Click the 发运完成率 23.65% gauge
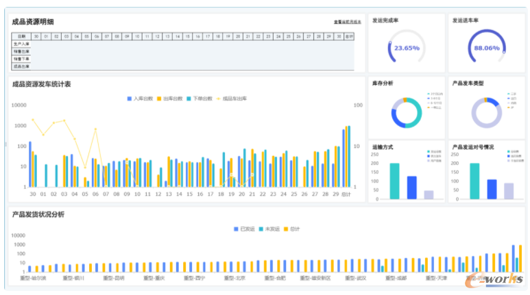The image size is (530, 295). coord(406,48)
